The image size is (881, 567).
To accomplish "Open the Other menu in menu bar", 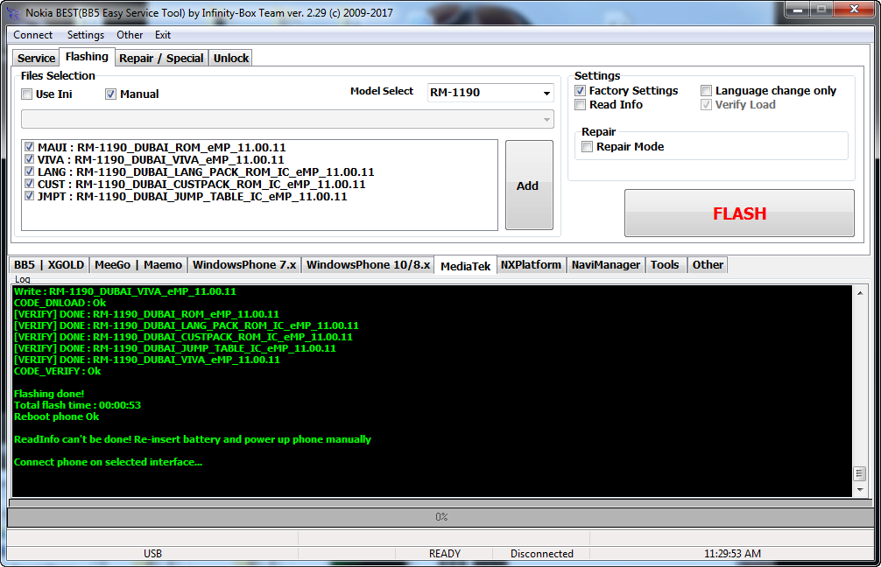I will [130, 35].
